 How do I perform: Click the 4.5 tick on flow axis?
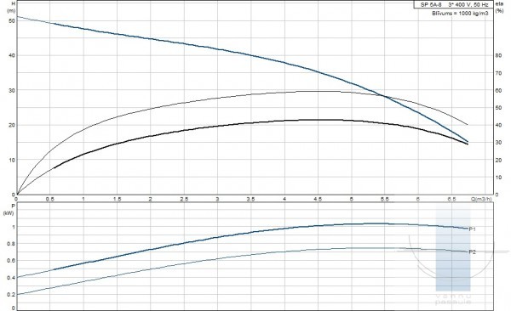click(318, 199)
